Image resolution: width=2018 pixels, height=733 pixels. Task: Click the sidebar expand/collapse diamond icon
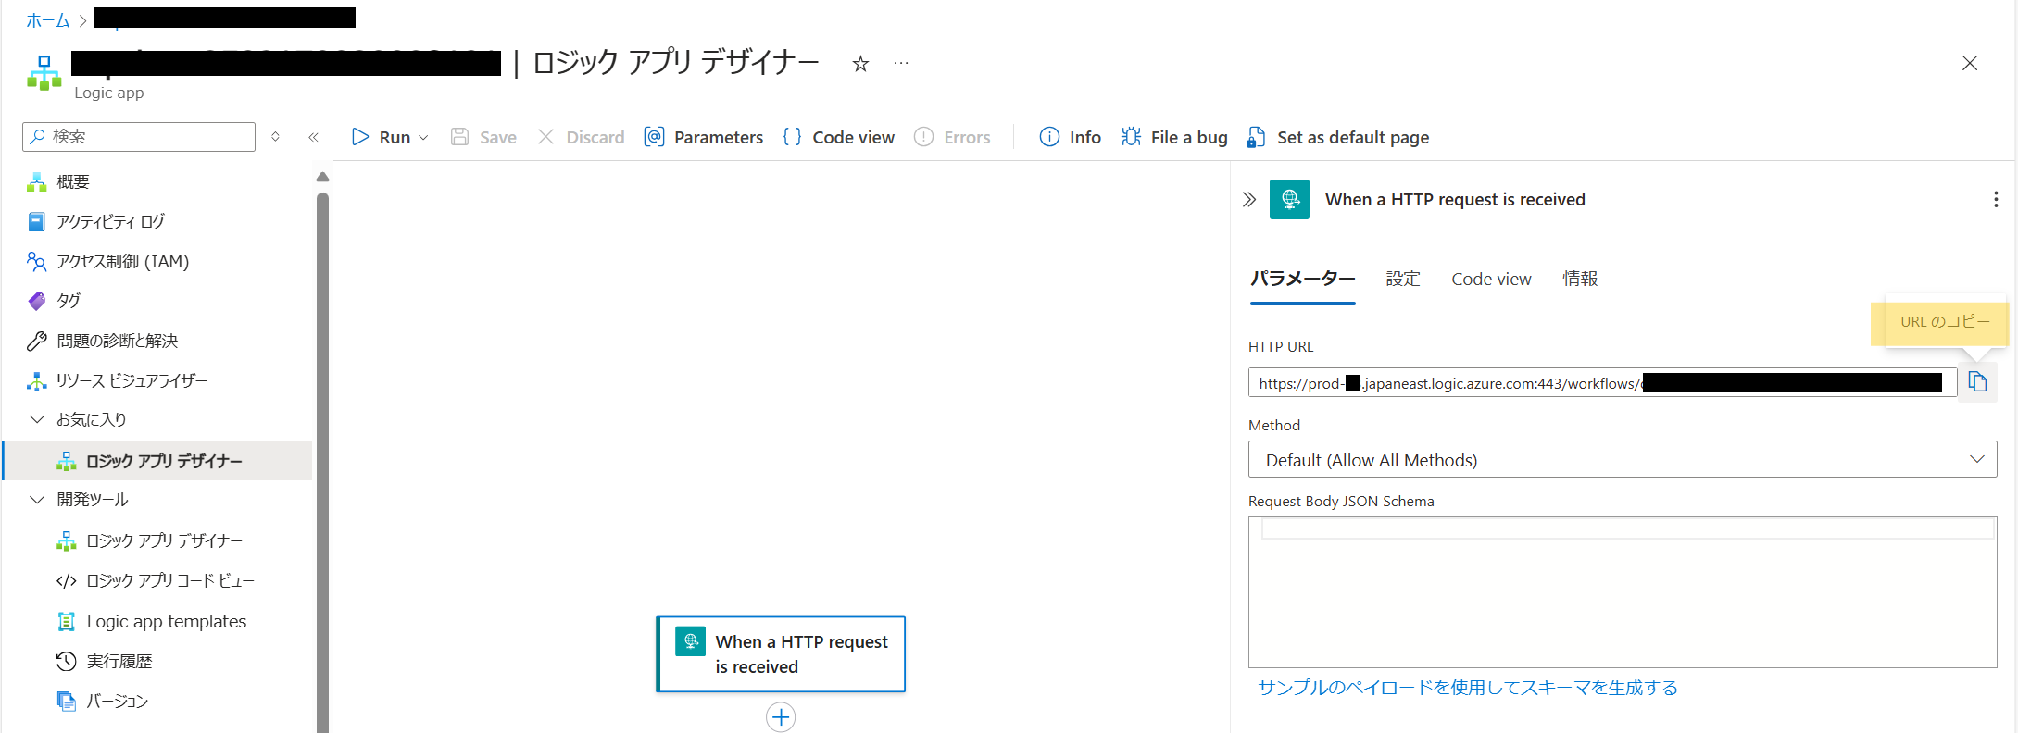[275, 136]
